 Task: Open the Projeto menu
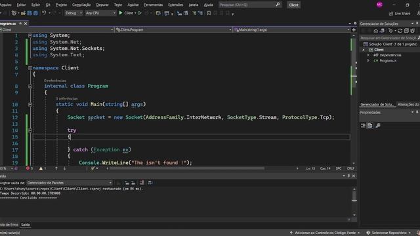pyautogui.click(x=61, y=5)
